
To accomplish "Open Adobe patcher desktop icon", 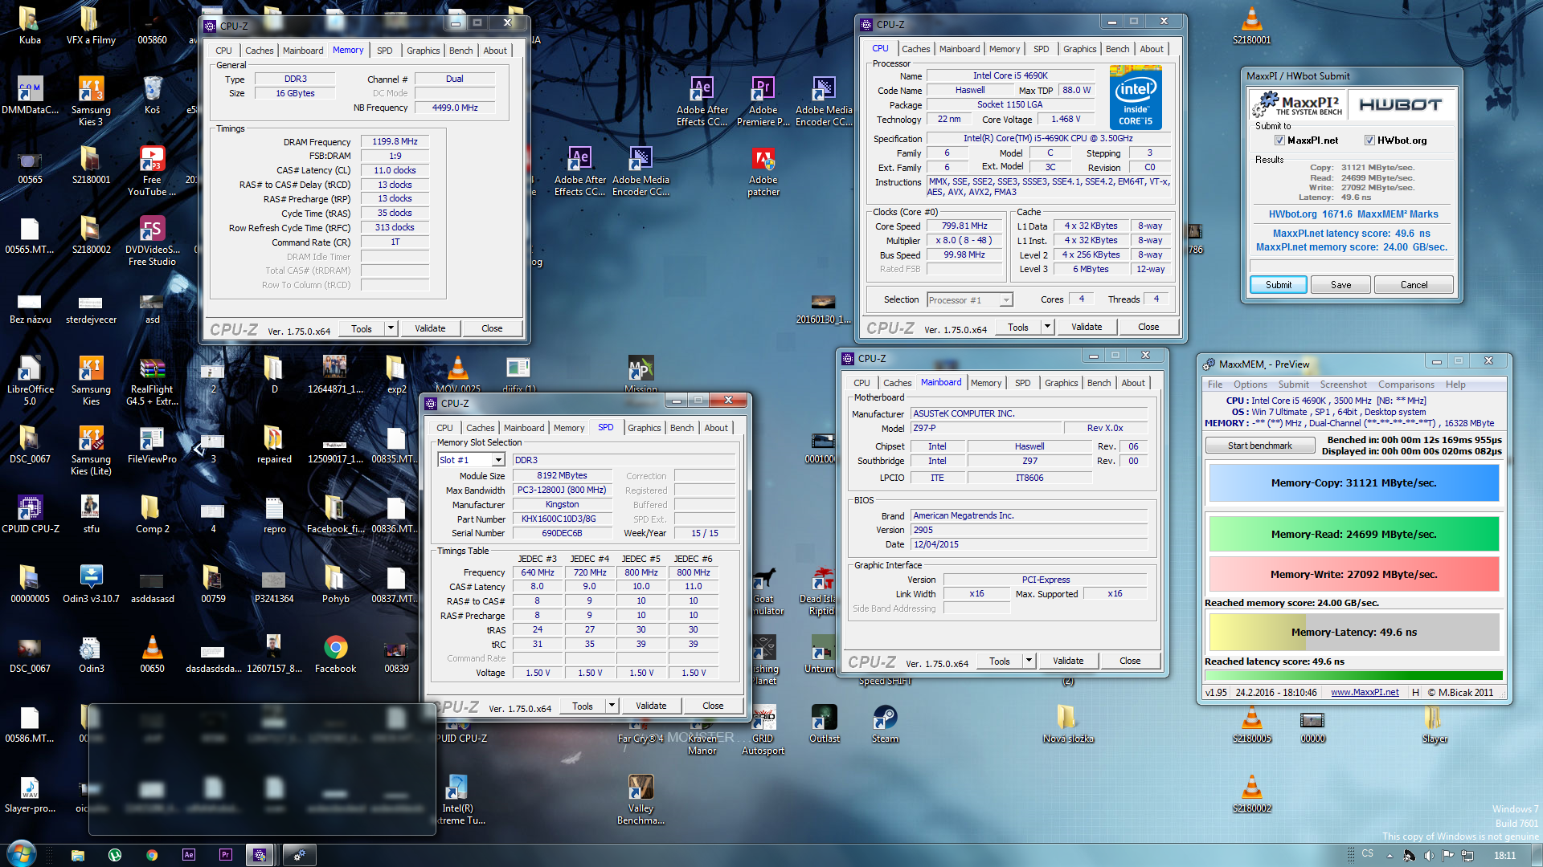I will [763, 172].
